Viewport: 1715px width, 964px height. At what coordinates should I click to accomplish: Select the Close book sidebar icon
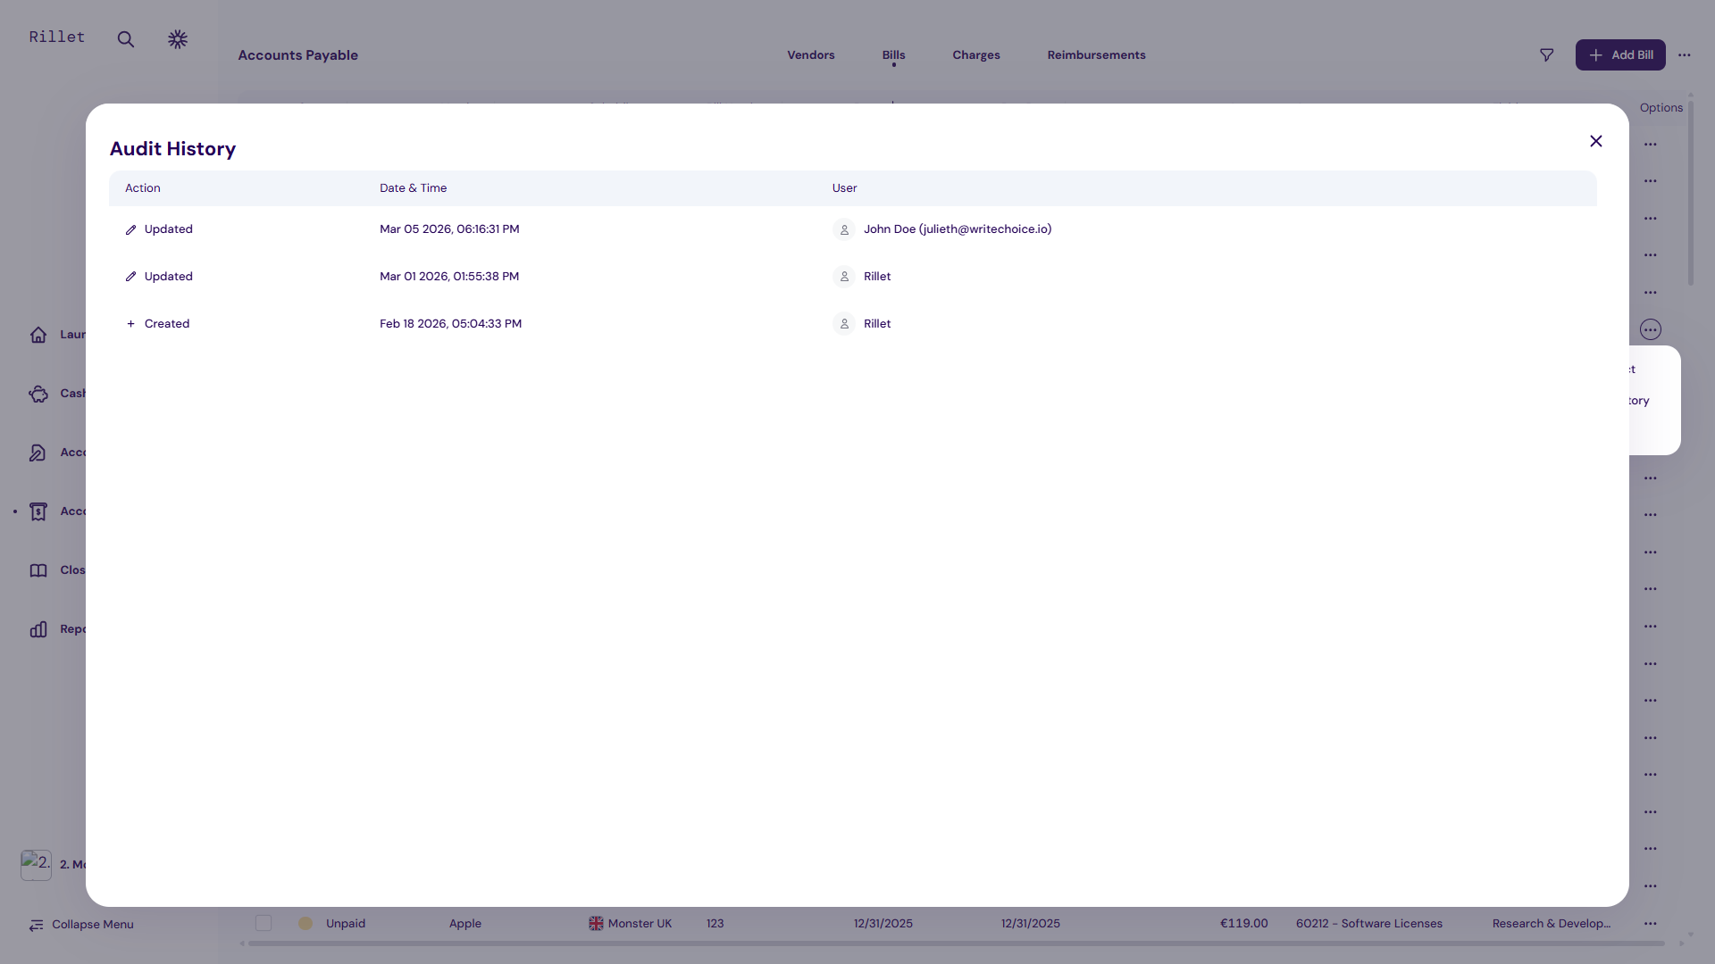point(38,570)
